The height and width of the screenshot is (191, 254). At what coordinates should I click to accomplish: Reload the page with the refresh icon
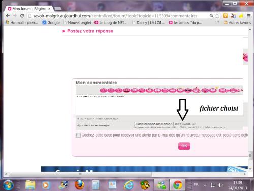pos(22,16)
